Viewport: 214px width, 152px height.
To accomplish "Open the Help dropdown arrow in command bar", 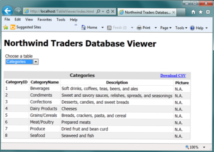I will click(207, 28).
